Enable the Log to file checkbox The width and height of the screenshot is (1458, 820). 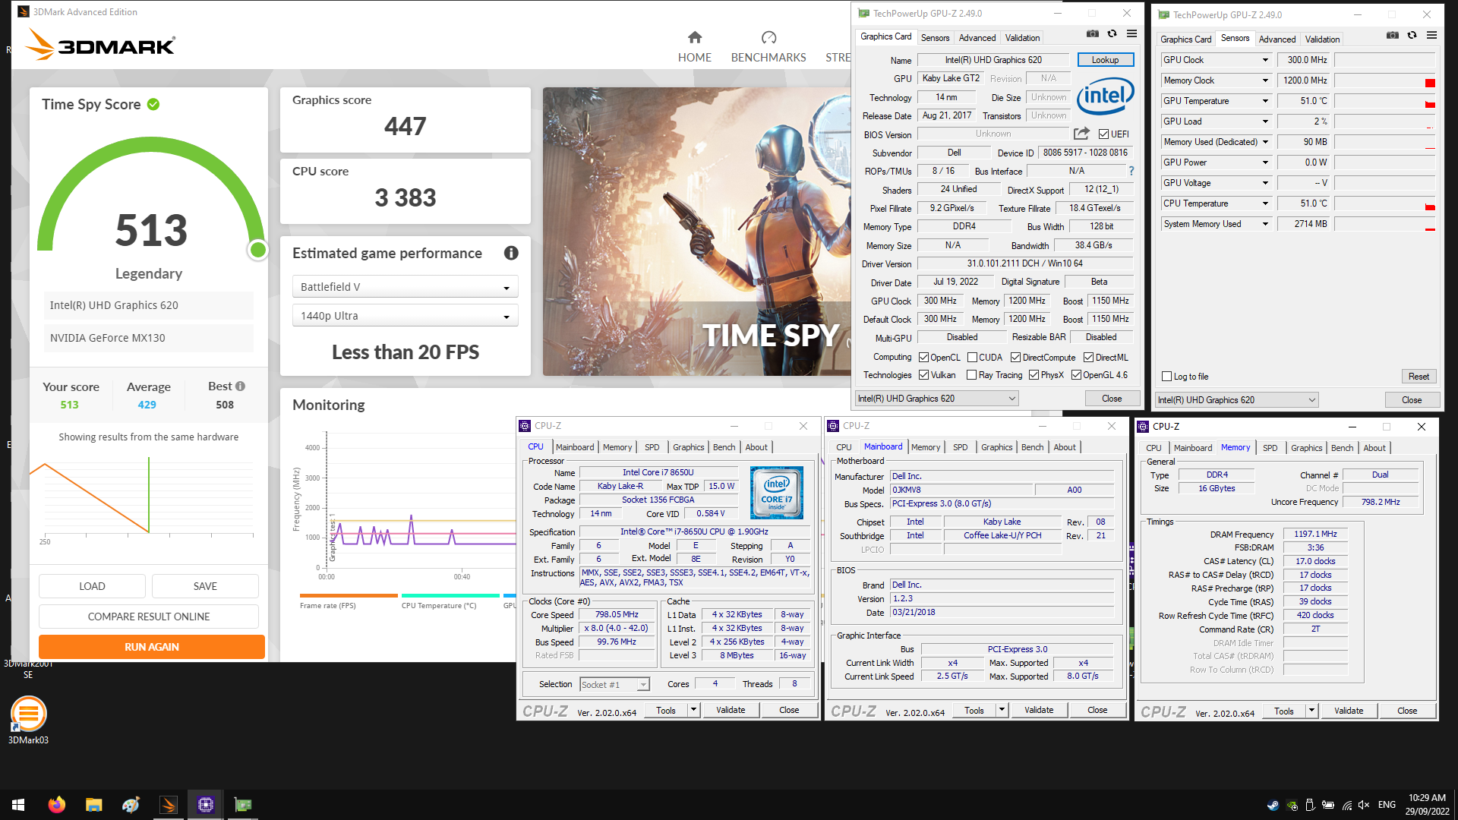point(1166,377)
